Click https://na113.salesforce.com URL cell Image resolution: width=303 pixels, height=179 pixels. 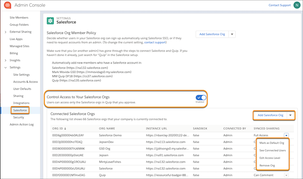(x=166, y=142)
